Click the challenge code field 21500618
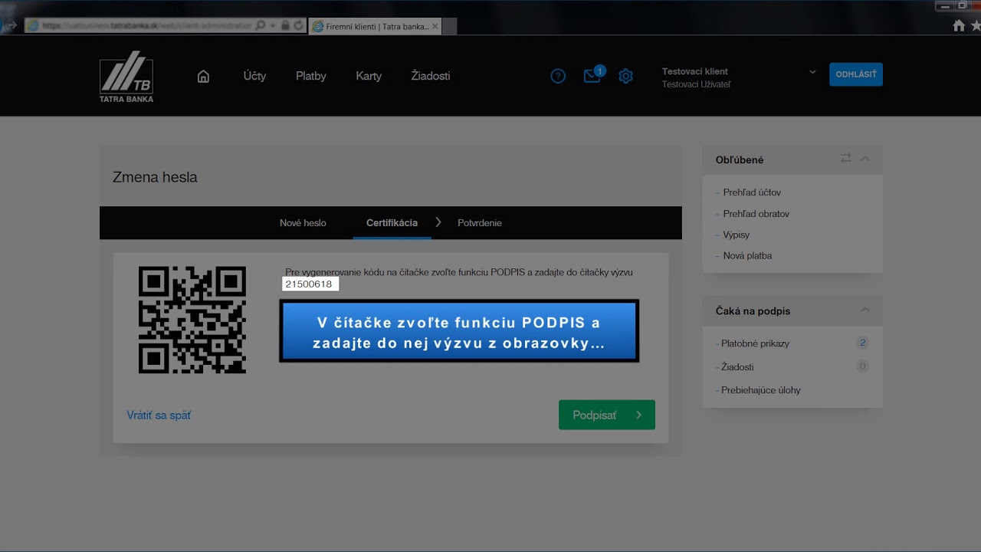 pyautogui.click(x=310, y=284)
